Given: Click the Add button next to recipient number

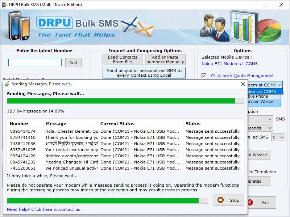Looking at the screenshot, I should click(x=73, y=62).
